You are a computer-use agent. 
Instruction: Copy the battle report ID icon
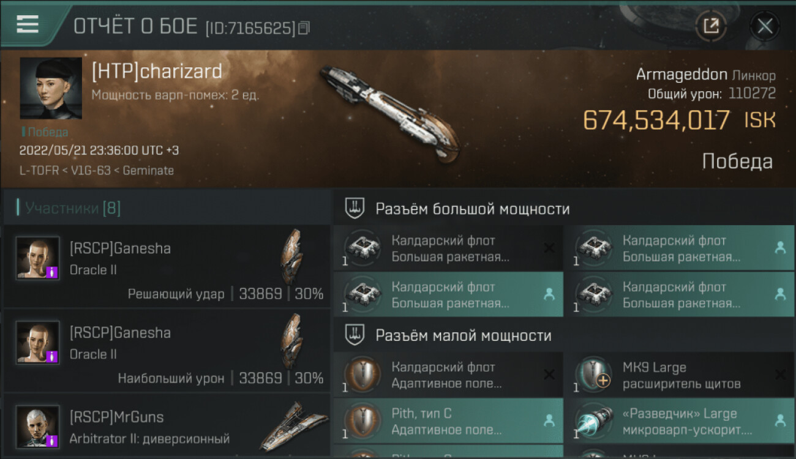point(304,28)
